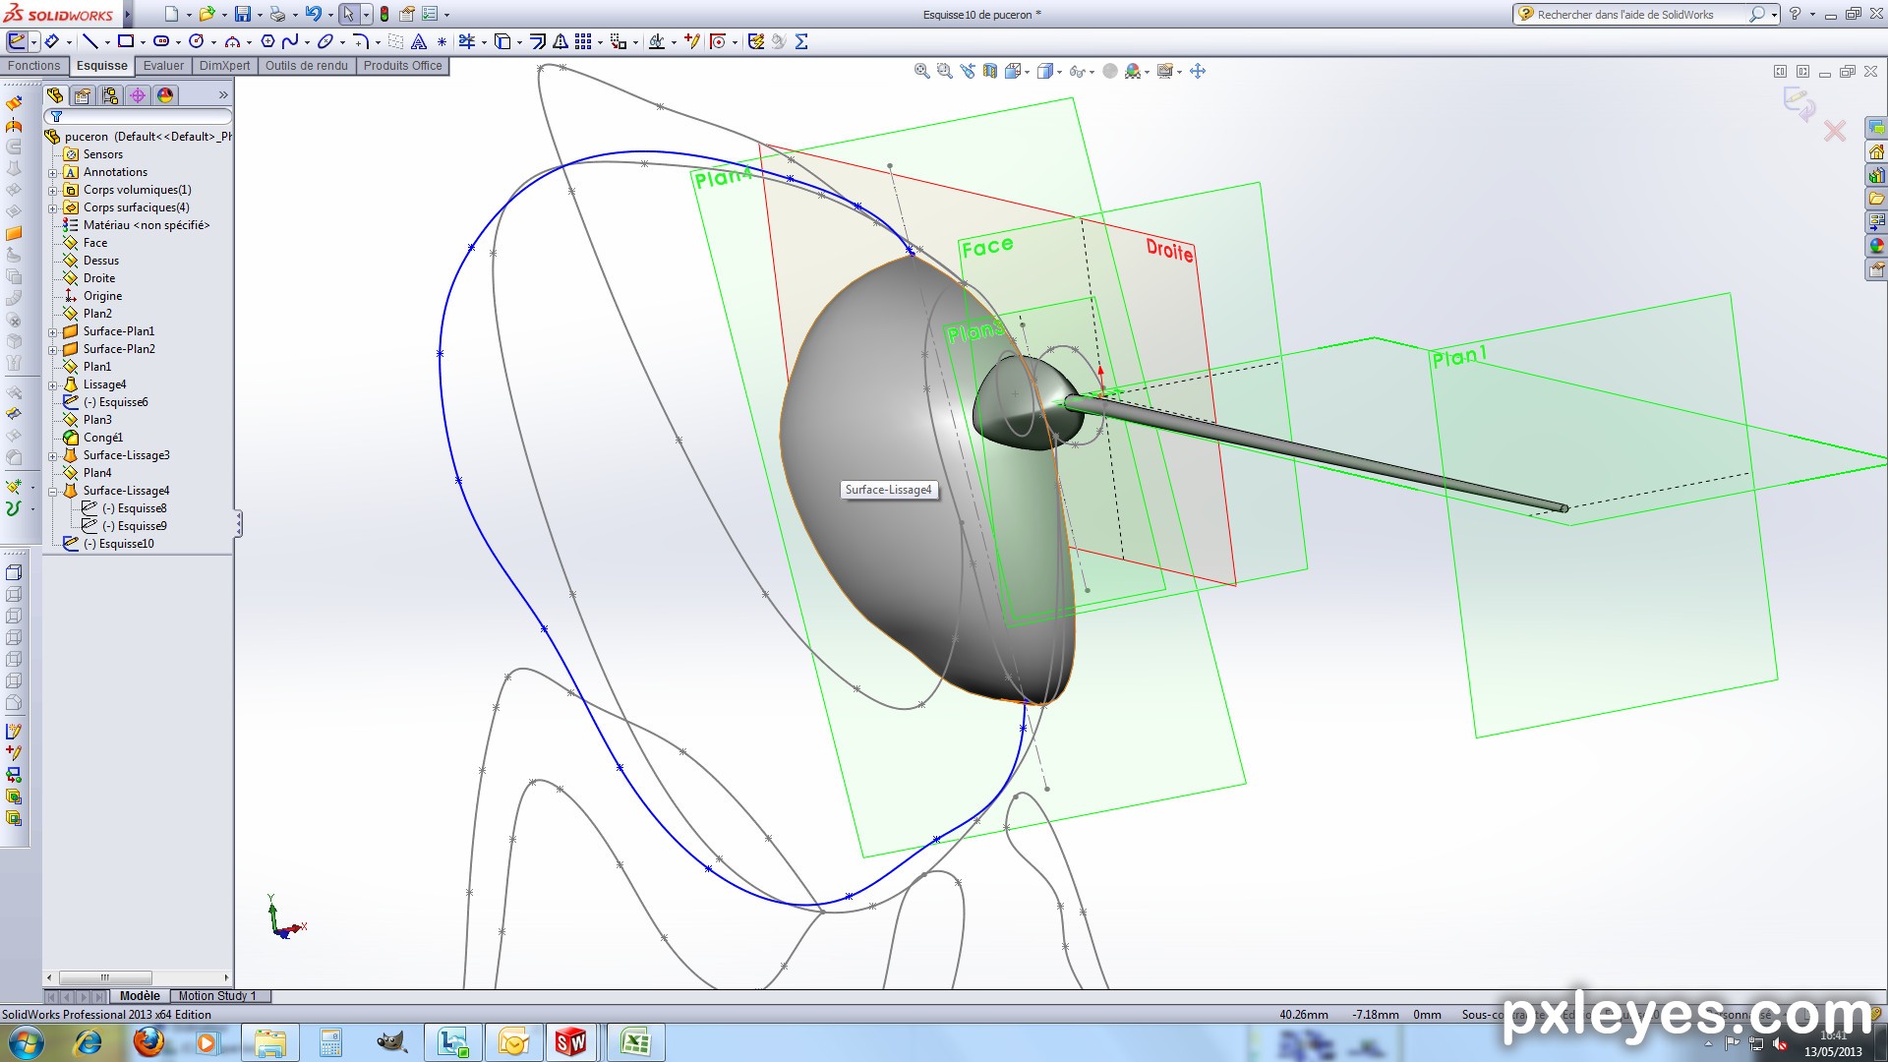1888x1062 pixels.
Task: Click the Save icon
Action: (x=242, y=14)
